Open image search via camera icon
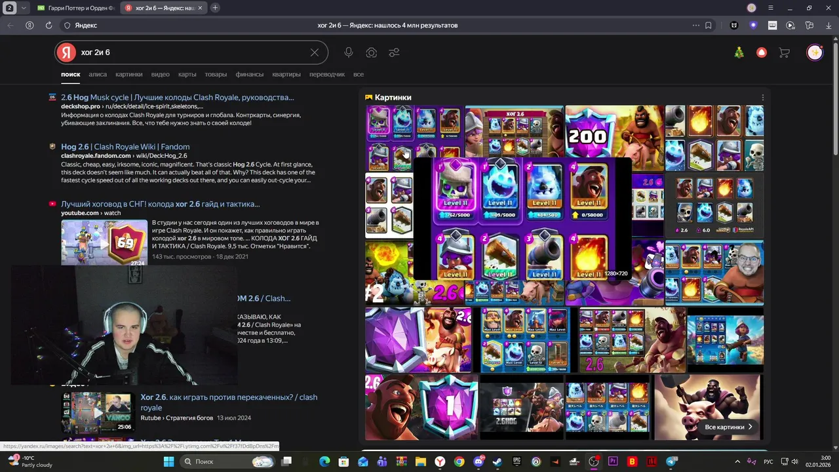This screenshot has height=472, width=839. tap(372, 52)
